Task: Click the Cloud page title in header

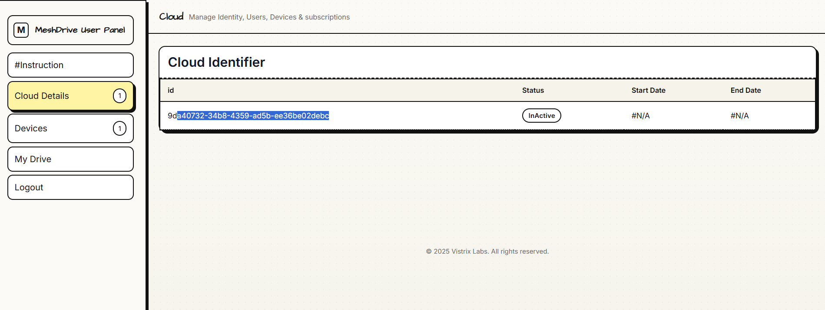Action: tap(171, 16)
